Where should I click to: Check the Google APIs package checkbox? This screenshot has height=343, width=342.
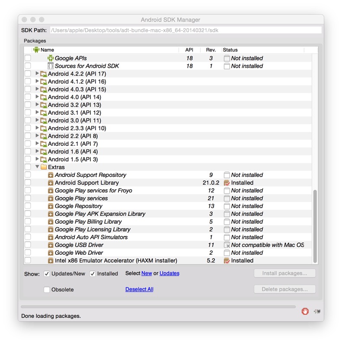[28, 58]
